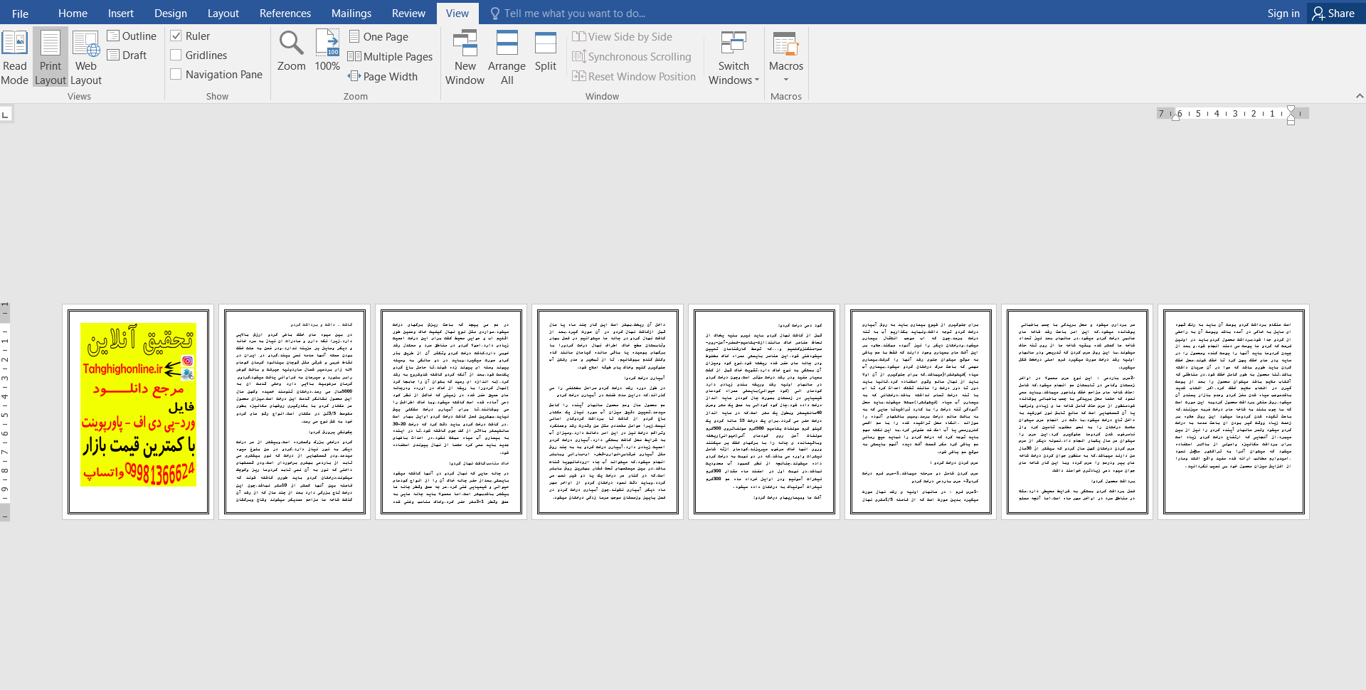This screenshot has width=1366, height=690.
Task: Switch to the Review tab
Action: pos(408,14)
